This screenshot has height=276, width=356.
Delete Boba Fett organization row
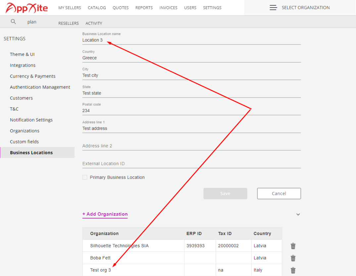coord(293,258)
